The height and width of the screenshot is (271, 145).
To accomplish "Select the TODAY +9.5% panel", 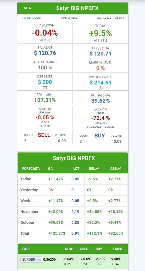I will pyautogui.click(x=100, y=33).
